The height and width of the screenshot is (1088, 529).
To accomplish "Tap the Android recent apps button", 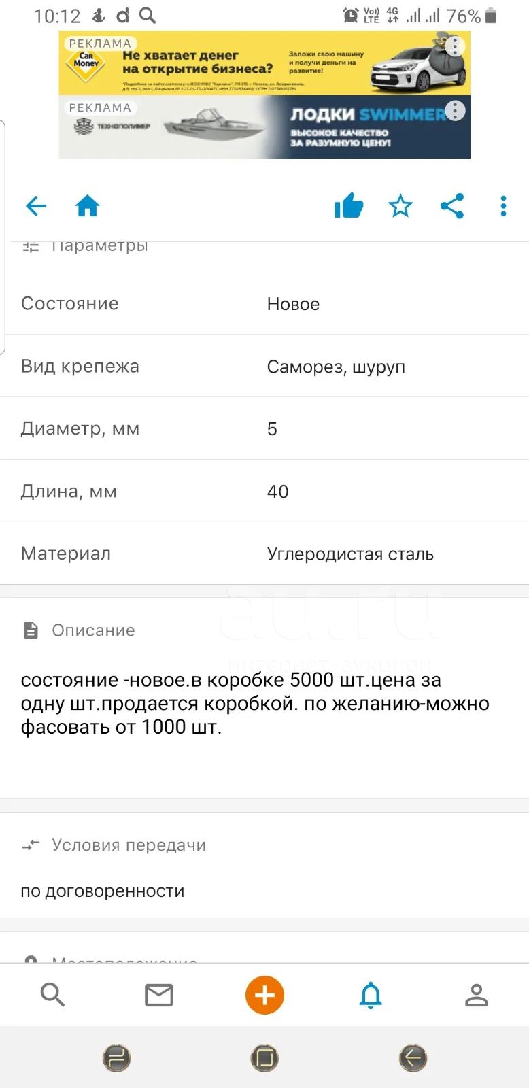I will pyautogui.click(x=116, y=1057).
